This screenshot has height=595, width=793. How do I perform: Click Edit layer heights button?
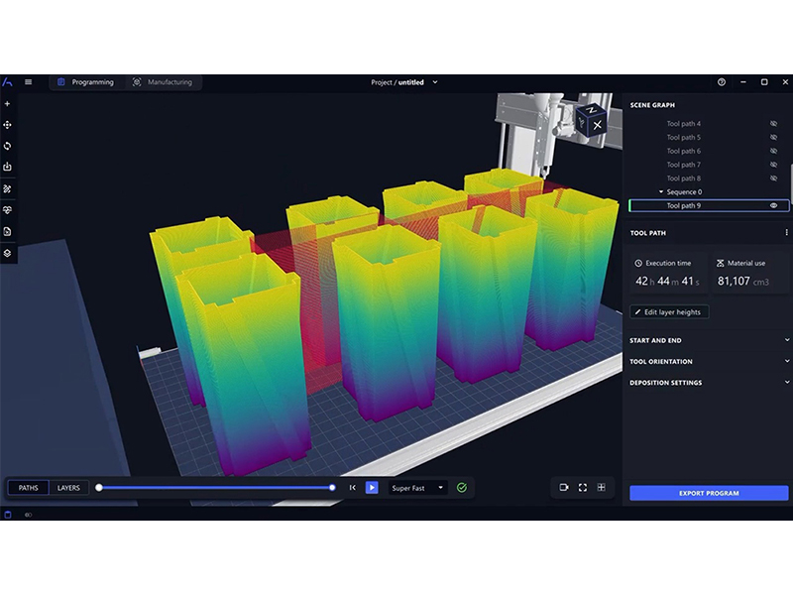(669, 311)
